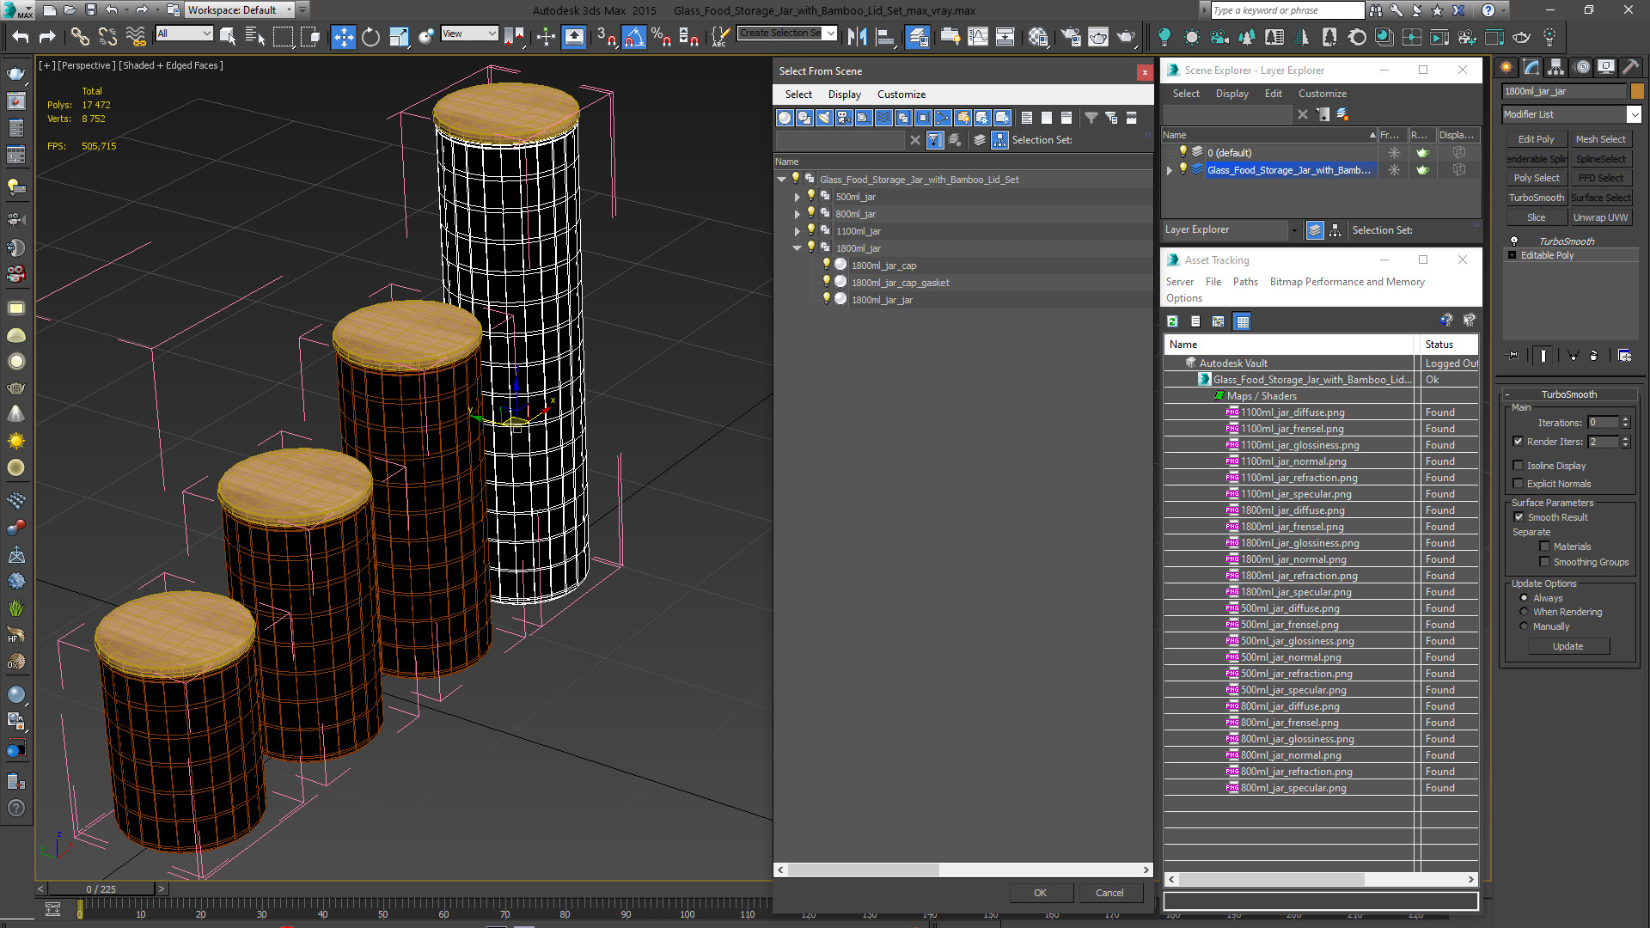Activate the Select and Rotate tool

tap(370, 36)
